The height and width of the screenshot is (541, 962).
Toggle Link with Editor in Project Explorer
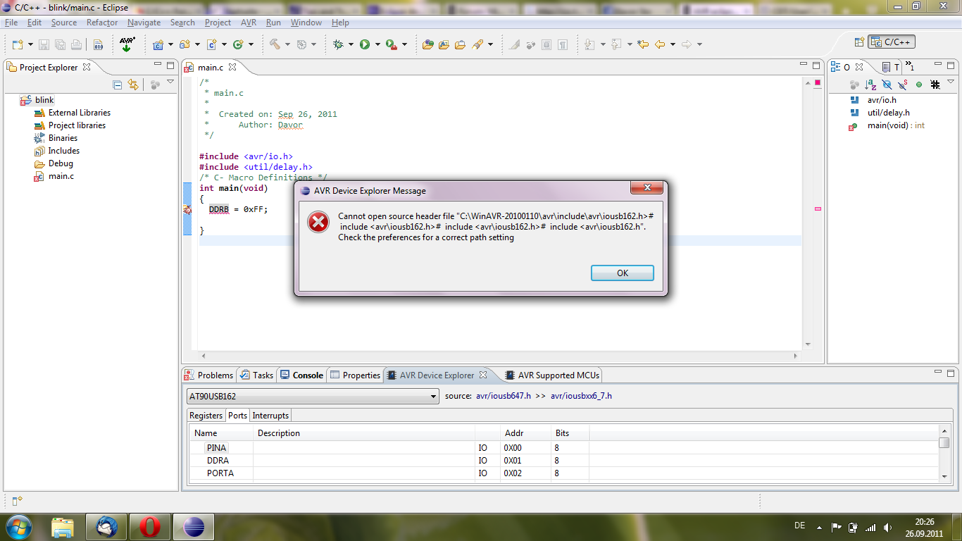point(133,85)
